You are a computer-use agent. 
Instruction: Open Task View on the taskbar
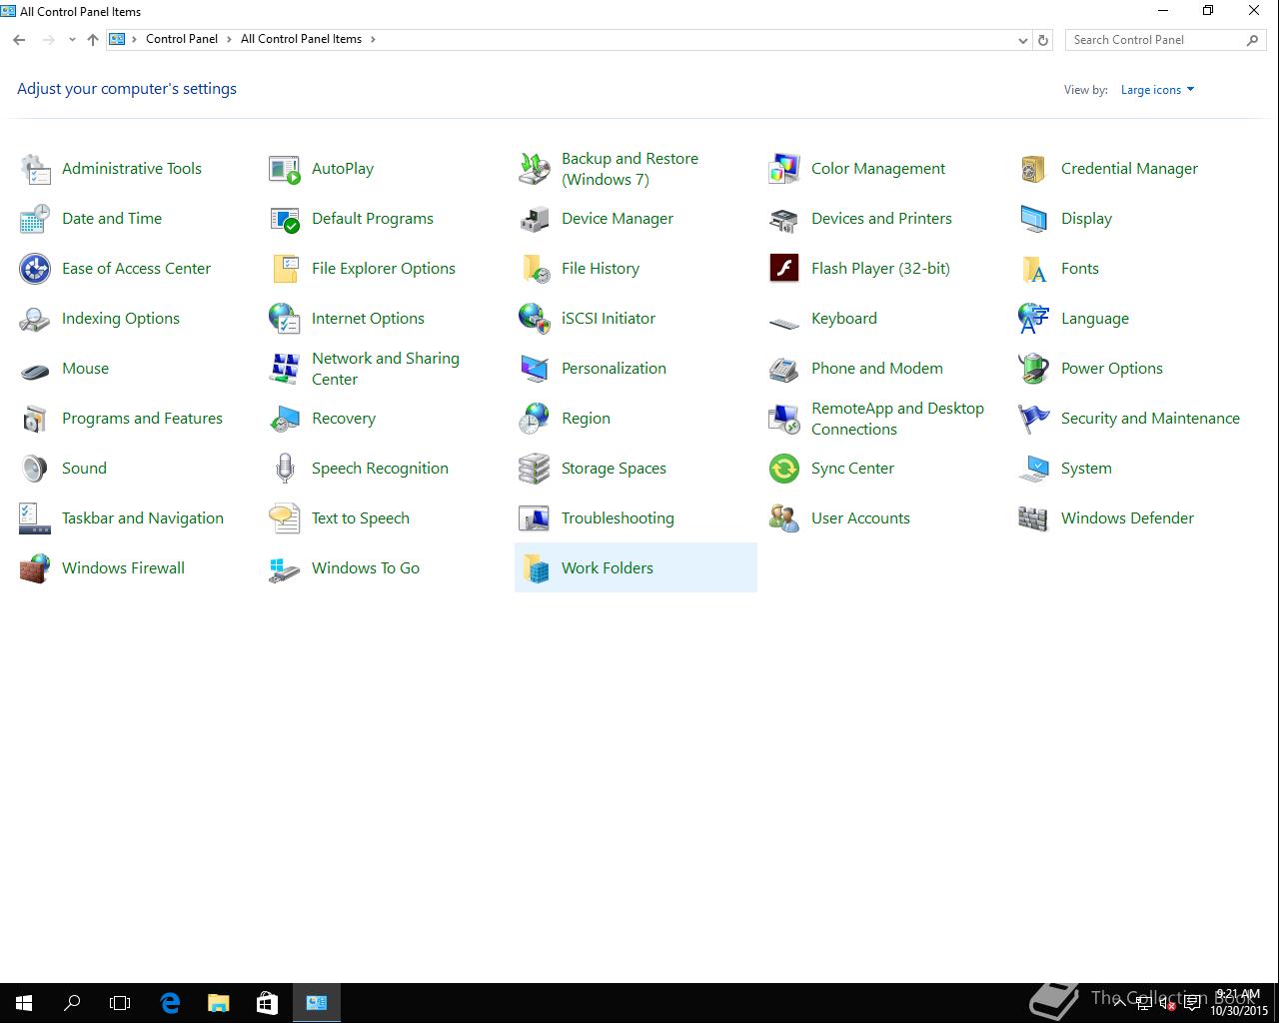point(120,1003)
